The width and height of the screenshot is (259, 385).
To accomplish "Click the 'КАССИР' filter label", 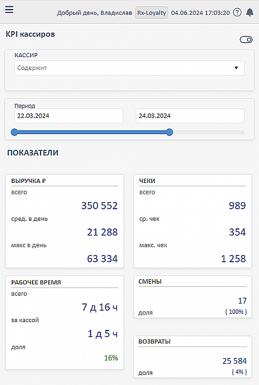I will click(x=26, y=55).
